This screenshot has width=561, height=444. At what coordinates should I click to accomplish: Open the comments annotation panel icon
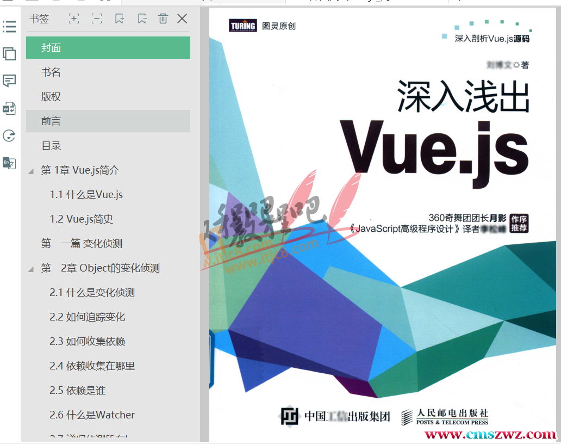point(9,81)
